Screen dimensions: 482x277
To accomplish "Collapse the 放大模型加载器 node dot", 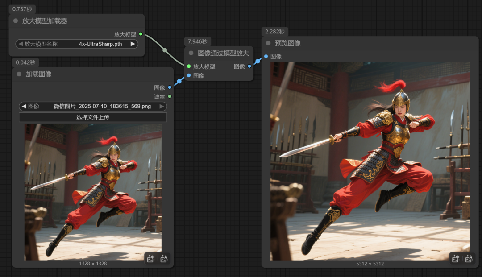I will (x=15, y=21).
